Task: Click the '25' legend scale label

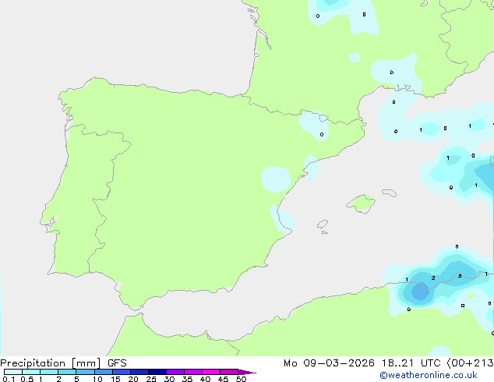Action: coord(151,379)
